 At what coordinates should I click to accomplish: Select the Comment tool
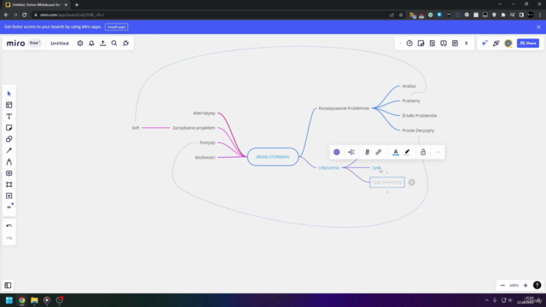click(x=9, y=173)
